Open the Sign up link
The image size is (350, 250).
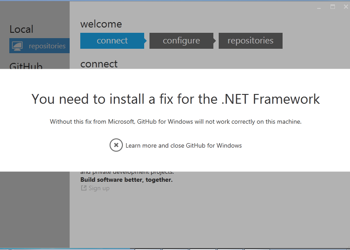[x=99, y=188]
